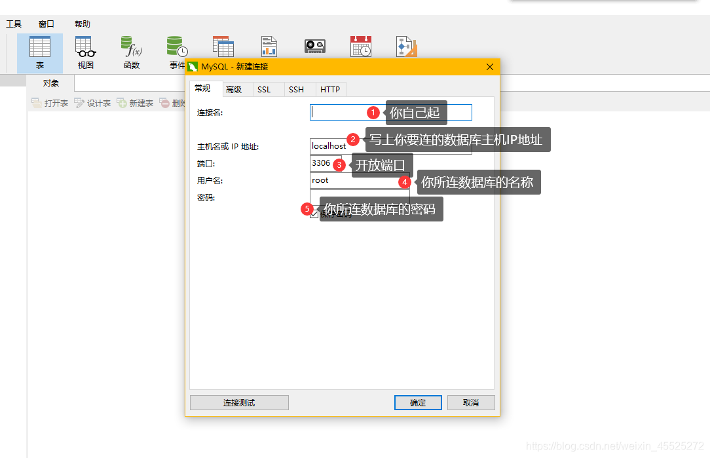Viewport: 710px width, 458px height.
Task: Toggle the save password checkbox
Action: point(314,214)
